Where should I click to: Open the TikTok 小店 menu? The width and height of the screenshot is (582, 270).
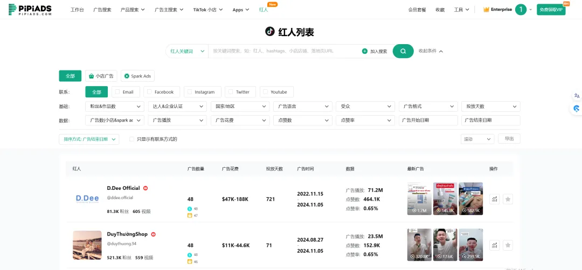click(x=208, y=10)
